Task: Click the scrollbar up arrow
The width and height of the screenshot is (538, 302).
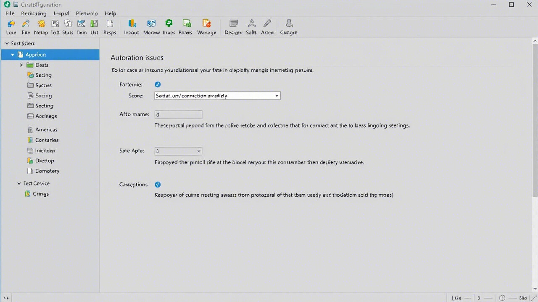Action: coord(535,41)
